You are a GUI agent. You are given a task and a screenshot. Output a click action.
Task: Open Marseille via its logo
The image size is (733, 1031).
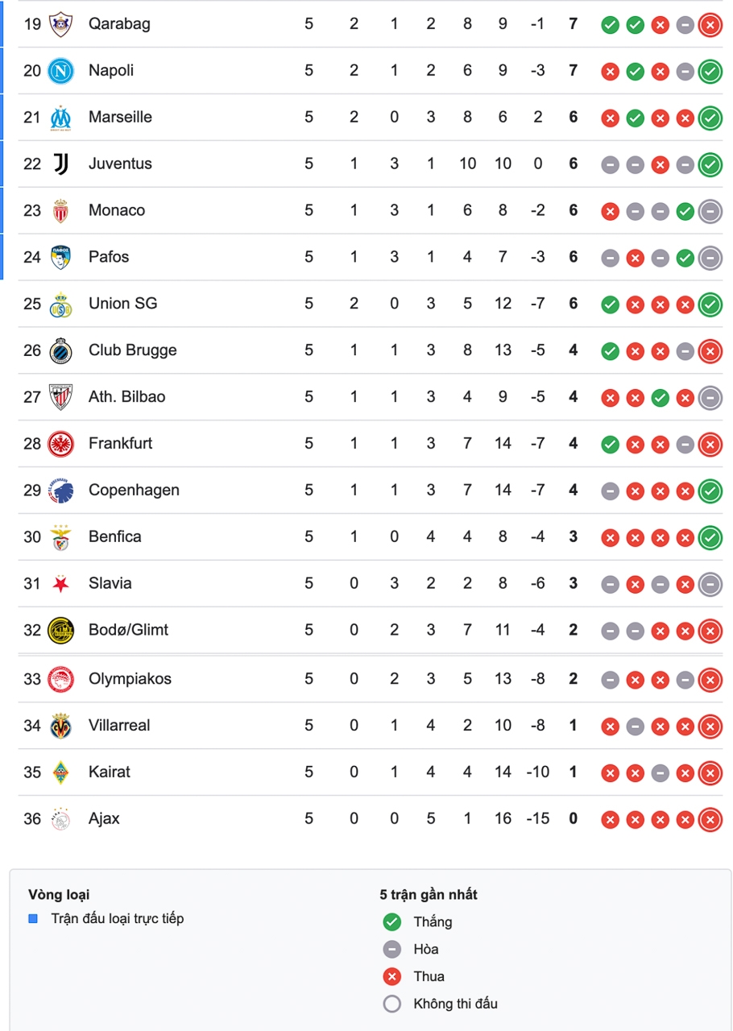[x=60, y=118]
